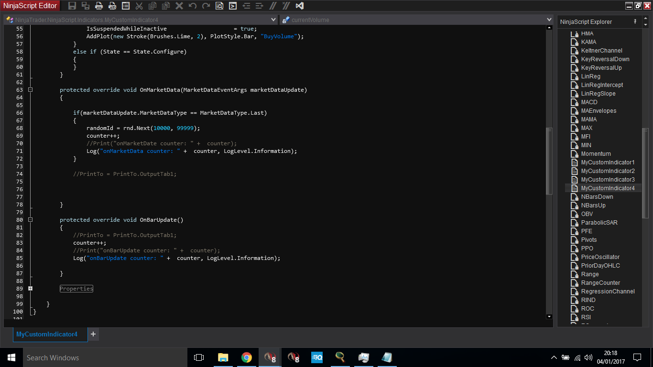Screen dimensions: 653x367
Task: Open Find with the magnifier document icon
Action: click(219, 6)
